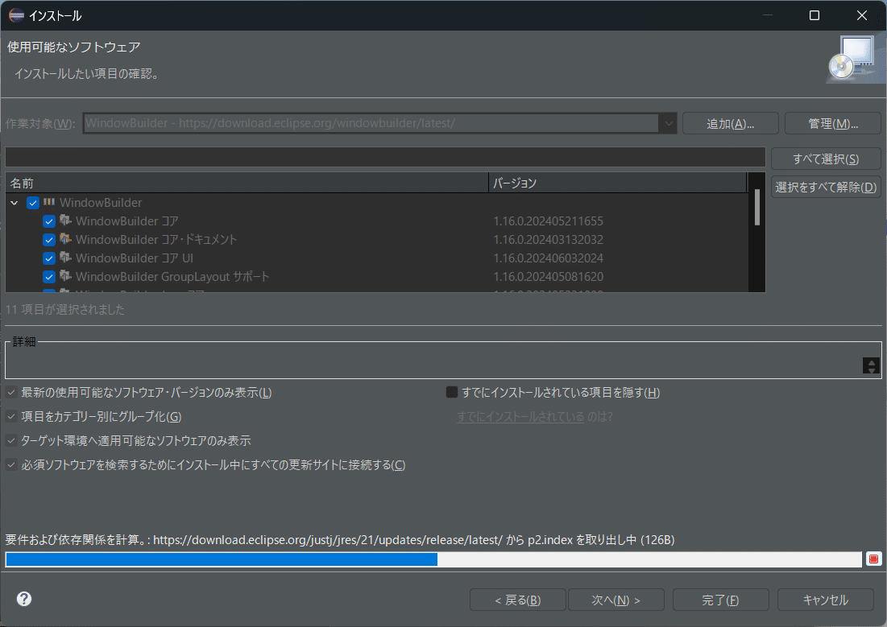Open help via question mark icon

point(23,599)
